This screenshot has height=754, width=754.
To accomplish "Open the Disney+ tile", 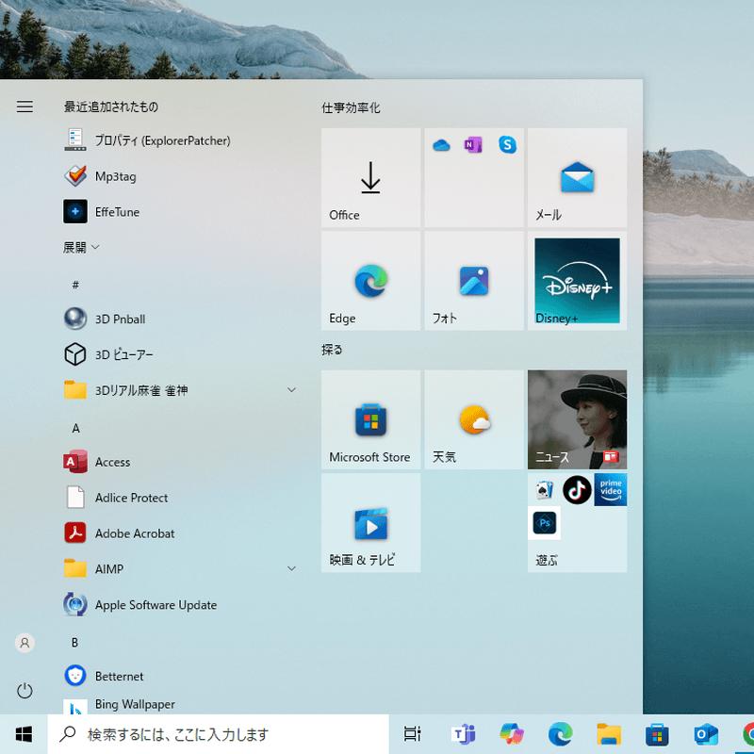I will point(577,280).
